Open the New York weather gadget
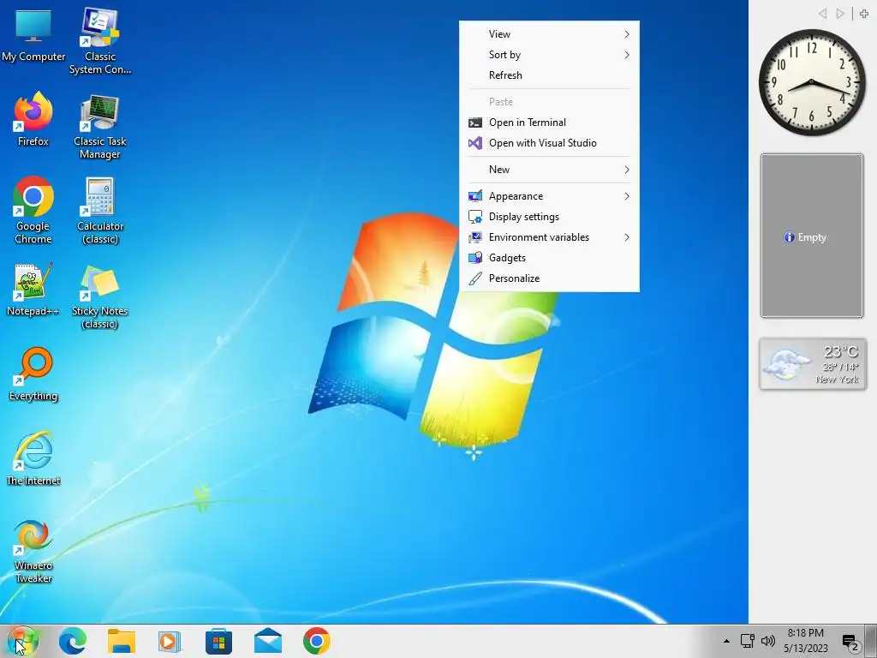Viewport: 877px width, 658px height. pyautogui.click(x=813, y=363)
